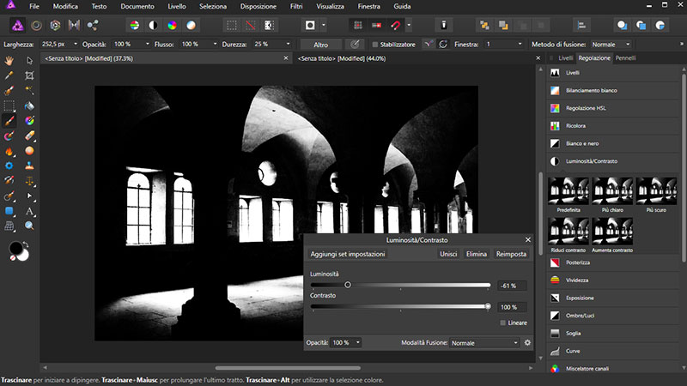Viewport: 687px width, 386px height.
Task: Toggle the Quick Mask button
Action: tap(310, 26)
